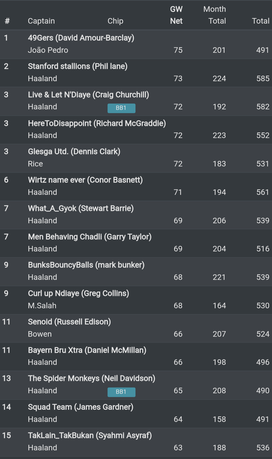Open Curl up Ndiaye captained by M.Salah

(x=78, y=293)
